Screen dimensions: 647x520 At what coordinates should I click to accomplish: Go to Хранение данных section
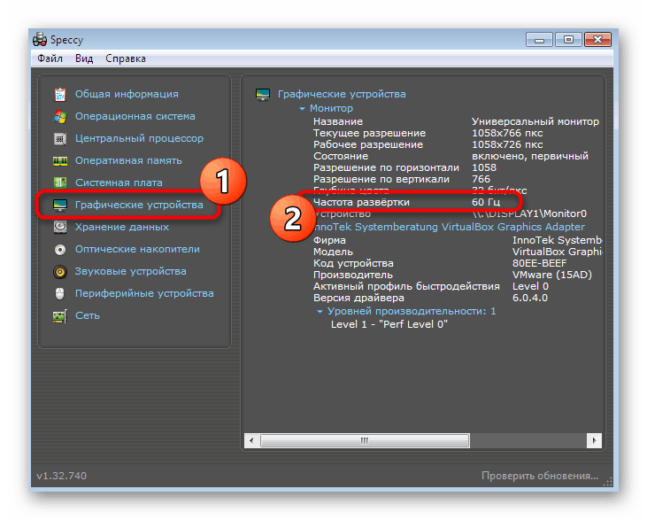click(122, 227)
